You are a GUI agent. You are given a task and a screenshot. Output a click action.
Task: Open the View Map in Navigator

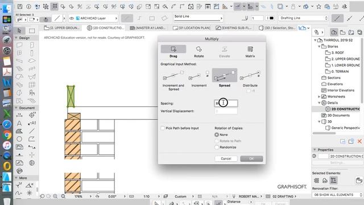342,32
